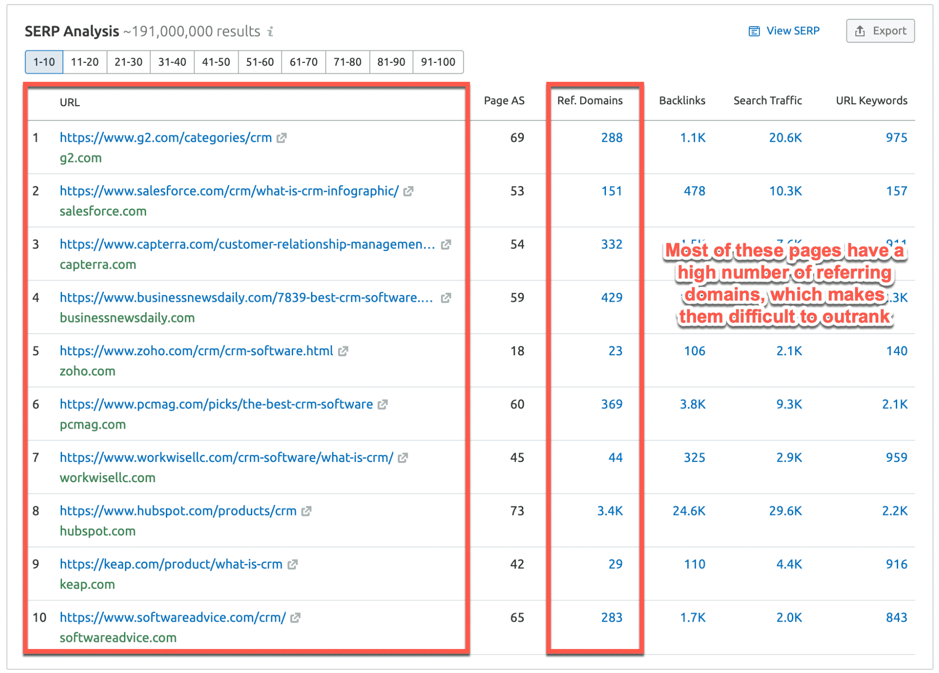This screenshot has height=673, width=939.
Task: Click 3.4K referring domains for hubspot
Action: click(609, 511)
